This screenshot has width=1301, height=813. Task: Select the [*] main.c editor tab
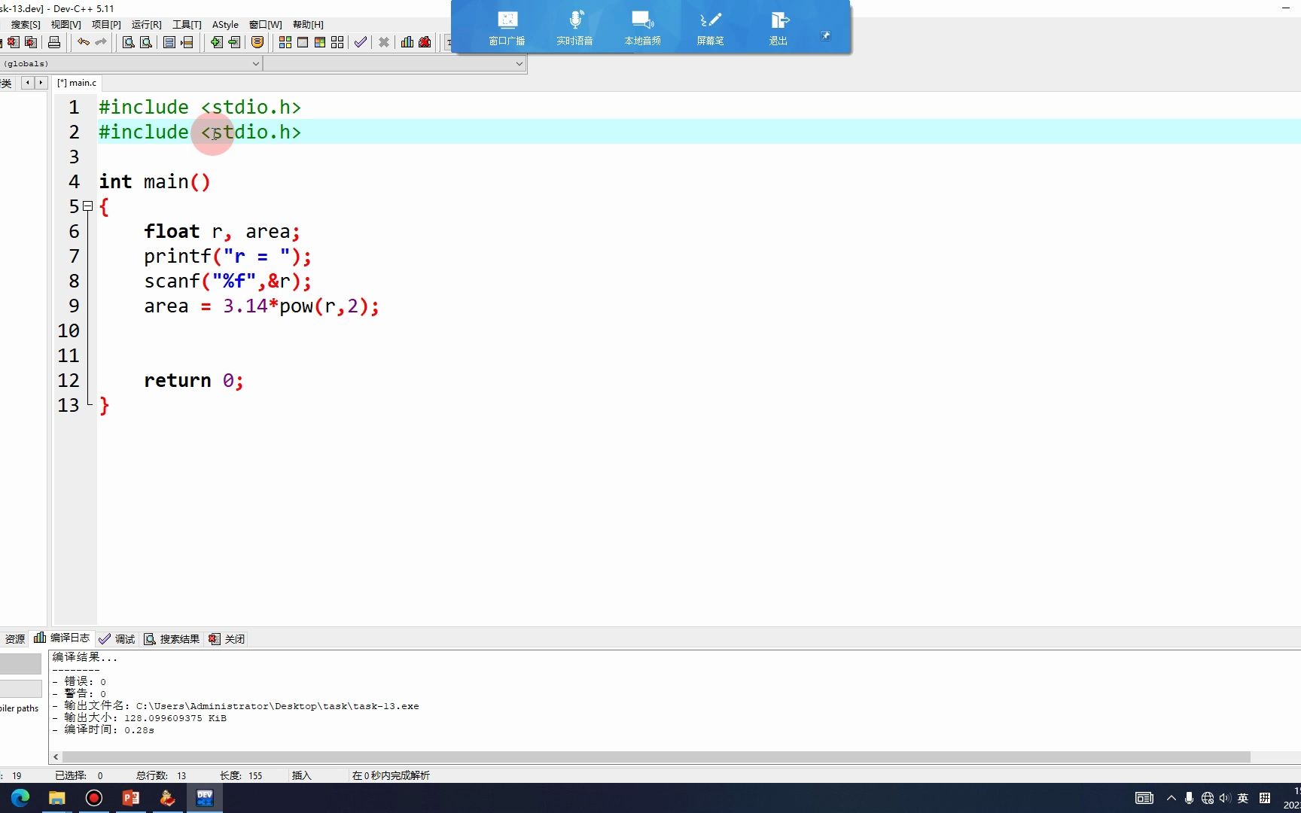point(77,83)
